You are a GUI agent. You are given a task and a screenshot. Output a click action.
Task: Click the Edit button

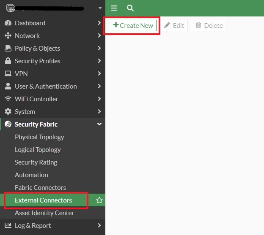[174, 25]
